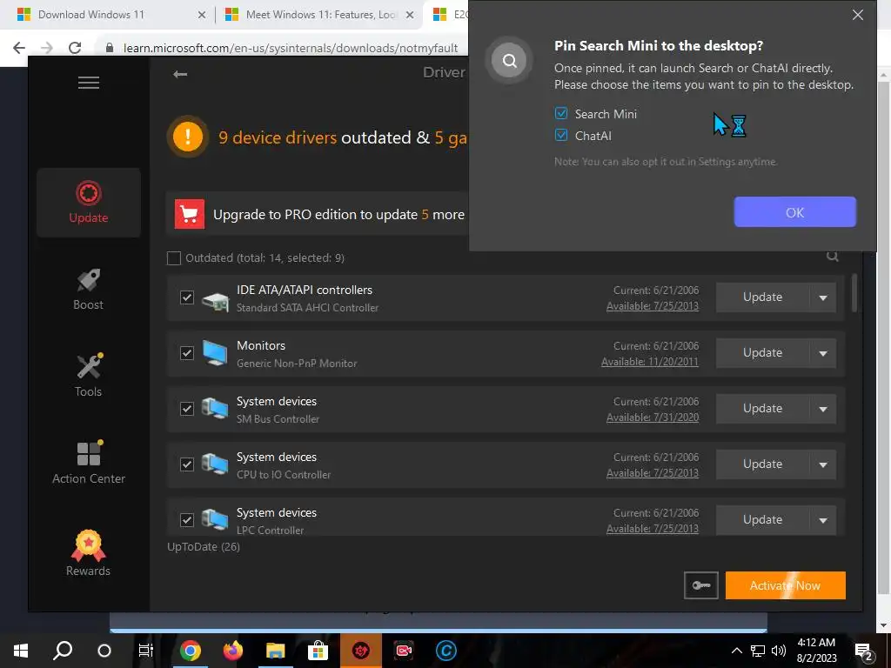This screenshot has width=891, height=668.
Task: Close the Pin Search Mini dialog
Action: pos(857,15)
